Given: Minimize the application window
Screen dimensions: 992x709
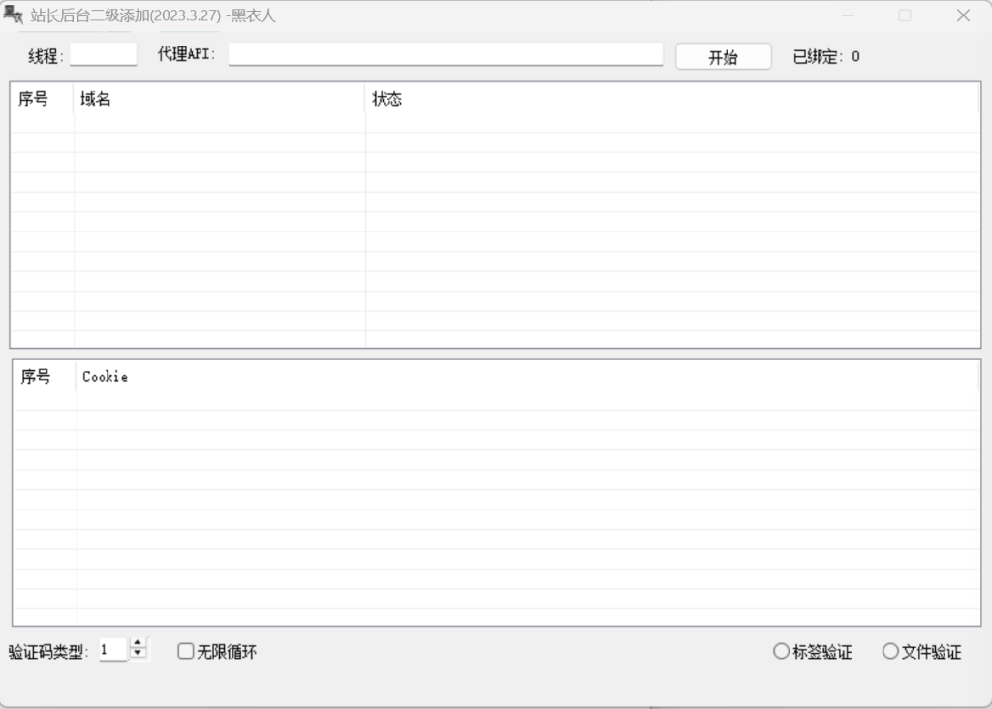Looking at the screenshot, I should (x=847, y=15).
